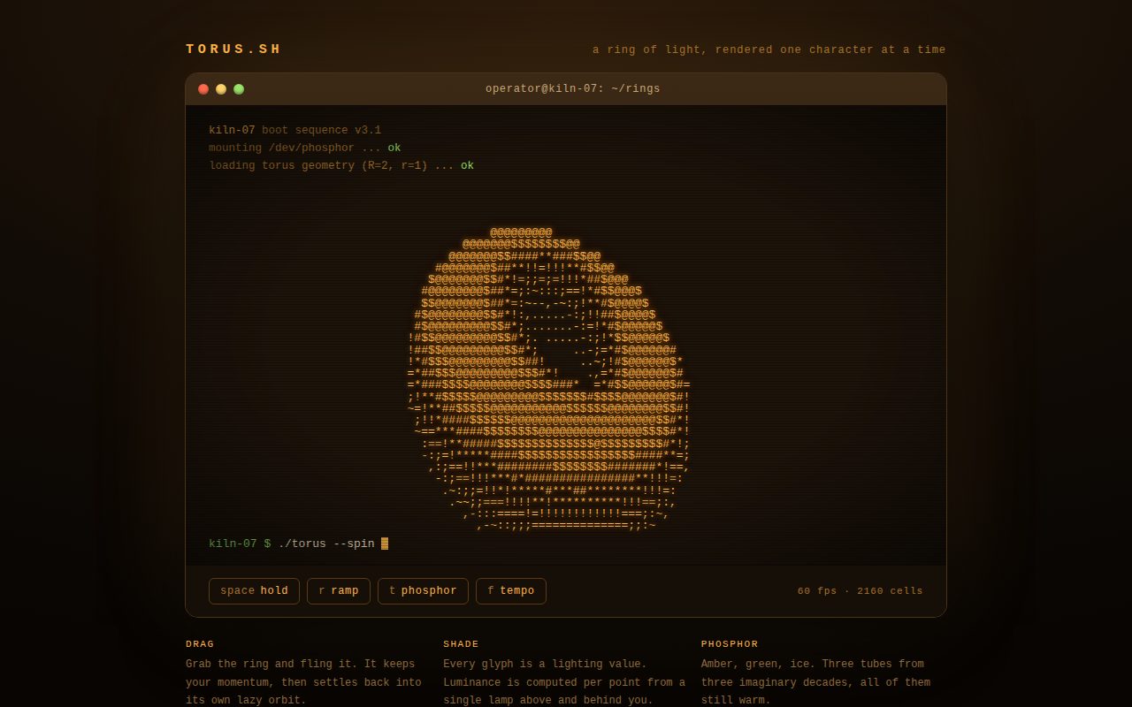Click the 'loading torus geometry (R=2, r=1)' line
This screenshot has height=707, width=1132.
(x=341, y=165)
